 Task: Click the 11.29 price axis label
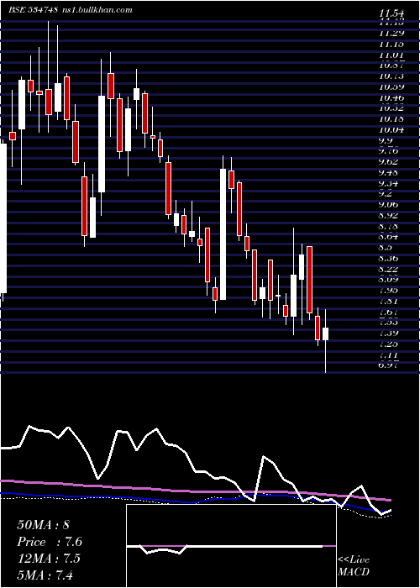[391, 34]
